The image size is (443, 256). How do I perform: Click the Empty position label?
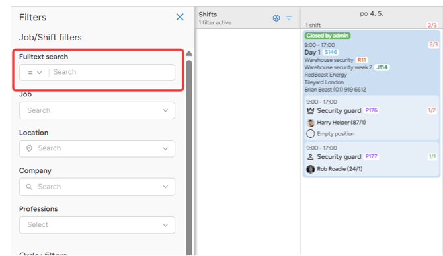pyautogui.click(x=336, y=134)
